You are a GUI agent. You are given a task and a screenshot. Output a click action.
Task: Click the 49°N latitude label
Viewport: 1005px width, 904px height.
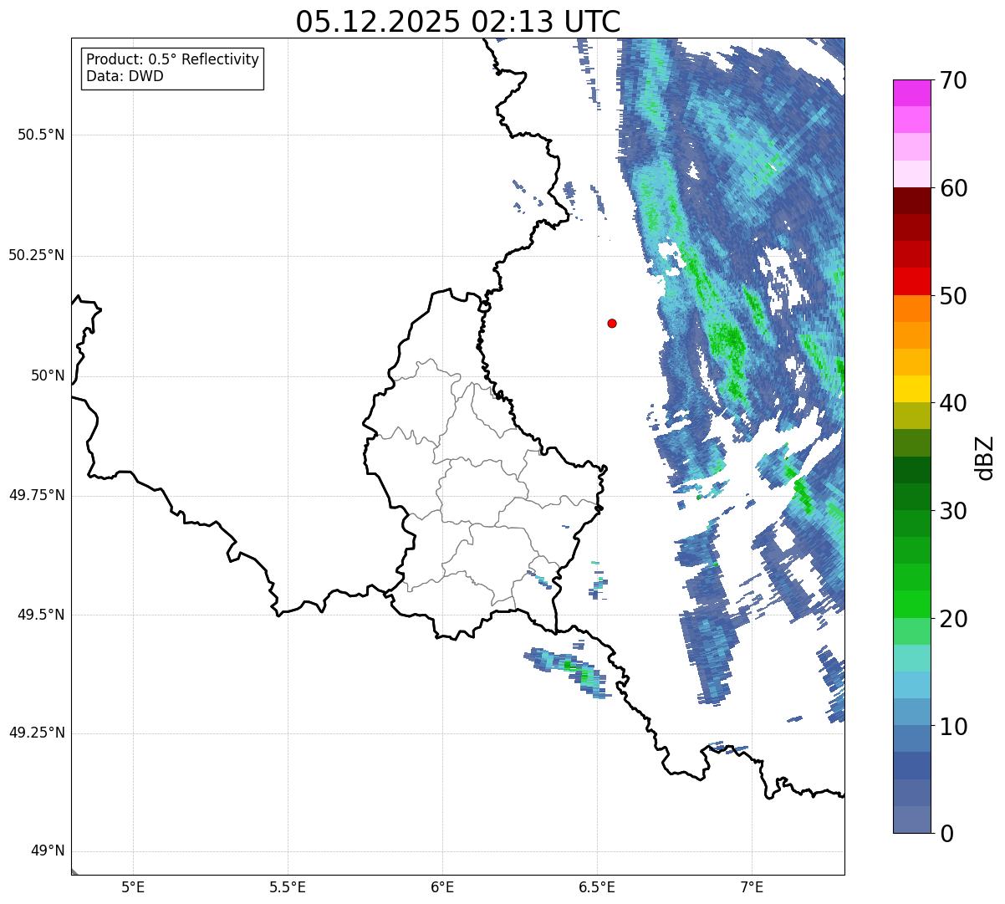[x=48, y=851]
